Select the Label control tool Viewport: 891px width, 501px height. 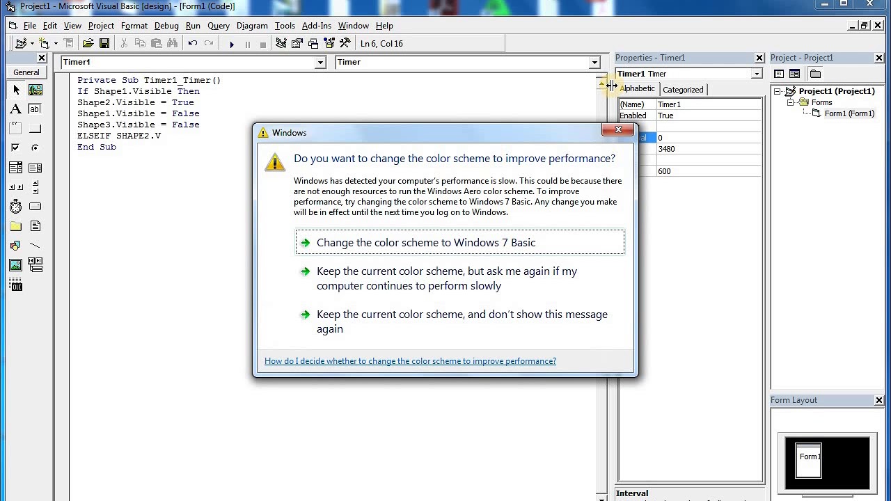coord(16,109)
